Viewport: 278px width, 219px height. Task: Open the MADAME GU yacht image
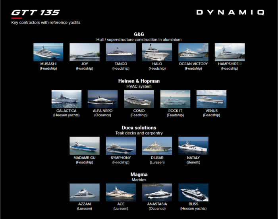[x=85, y=146]
